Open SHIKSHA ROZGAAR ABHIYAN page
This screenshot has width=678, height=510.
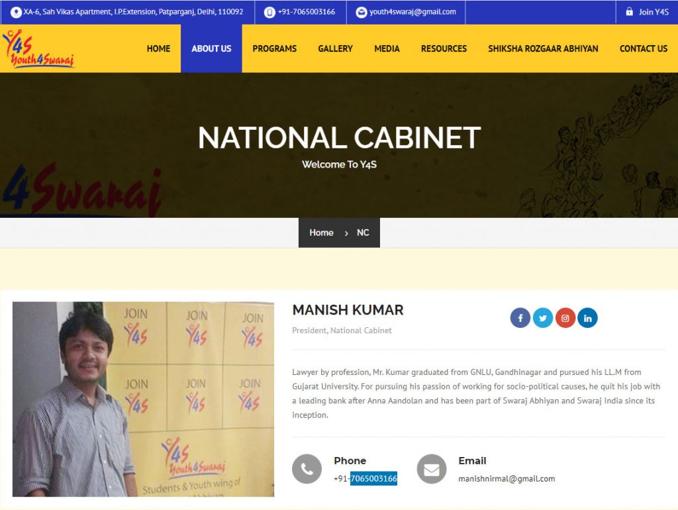(543, 48)
